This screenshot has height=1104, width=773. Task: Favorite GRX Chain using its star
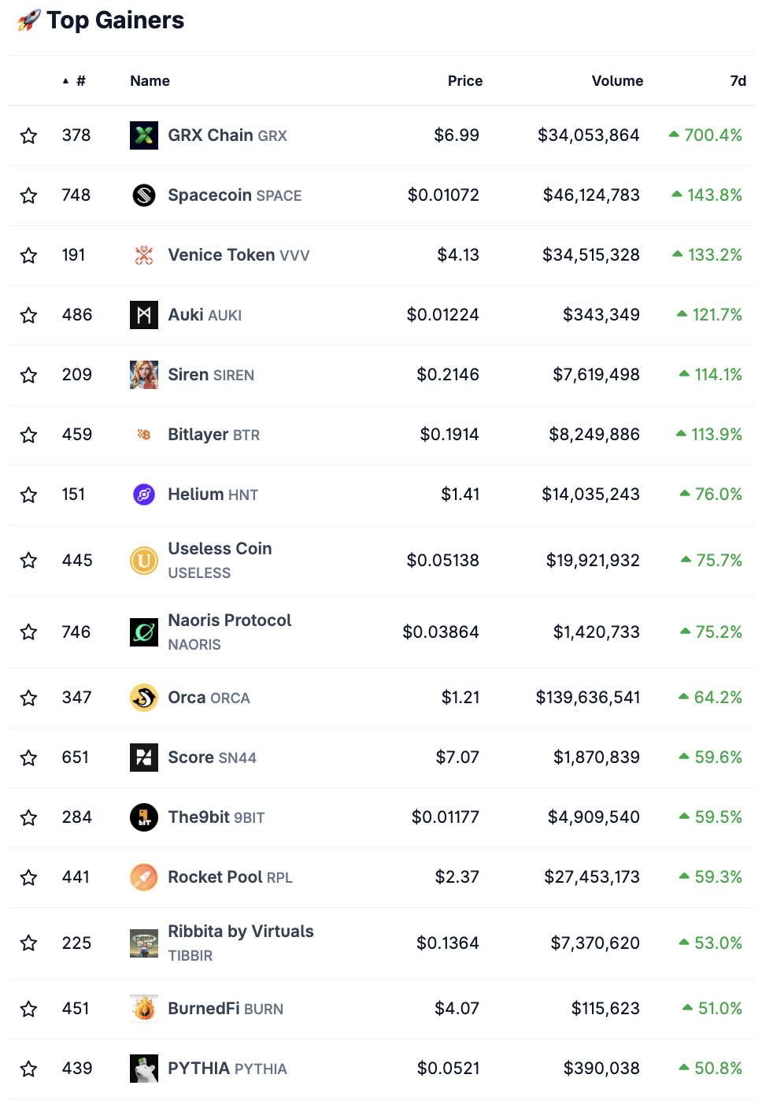29,135
